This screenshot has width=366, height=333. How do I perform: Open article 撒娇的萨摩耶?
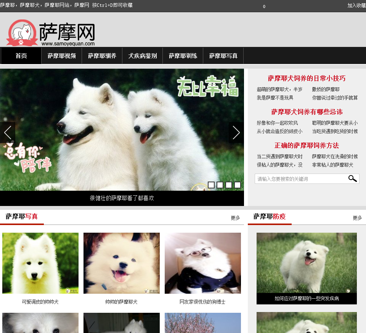point(326,89)
